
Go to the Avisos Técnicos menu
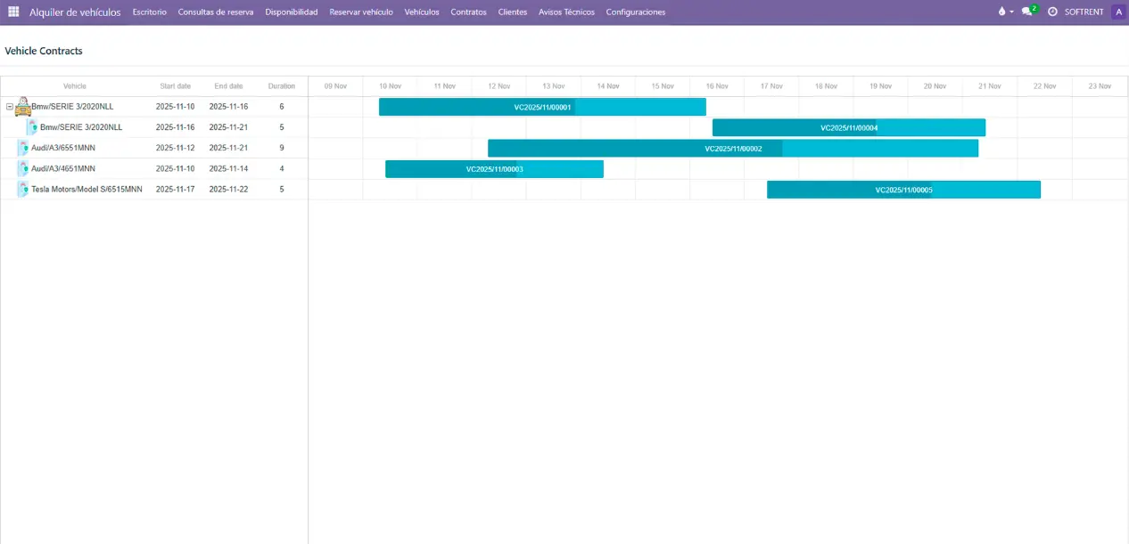tap(566, 12)
